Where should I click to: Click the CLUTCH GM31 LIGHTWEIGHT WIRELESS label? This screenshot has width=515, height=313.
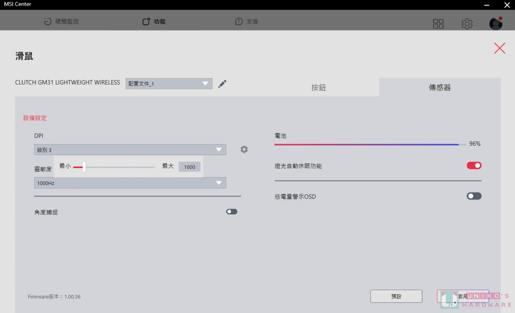click(x=67, y=82)
